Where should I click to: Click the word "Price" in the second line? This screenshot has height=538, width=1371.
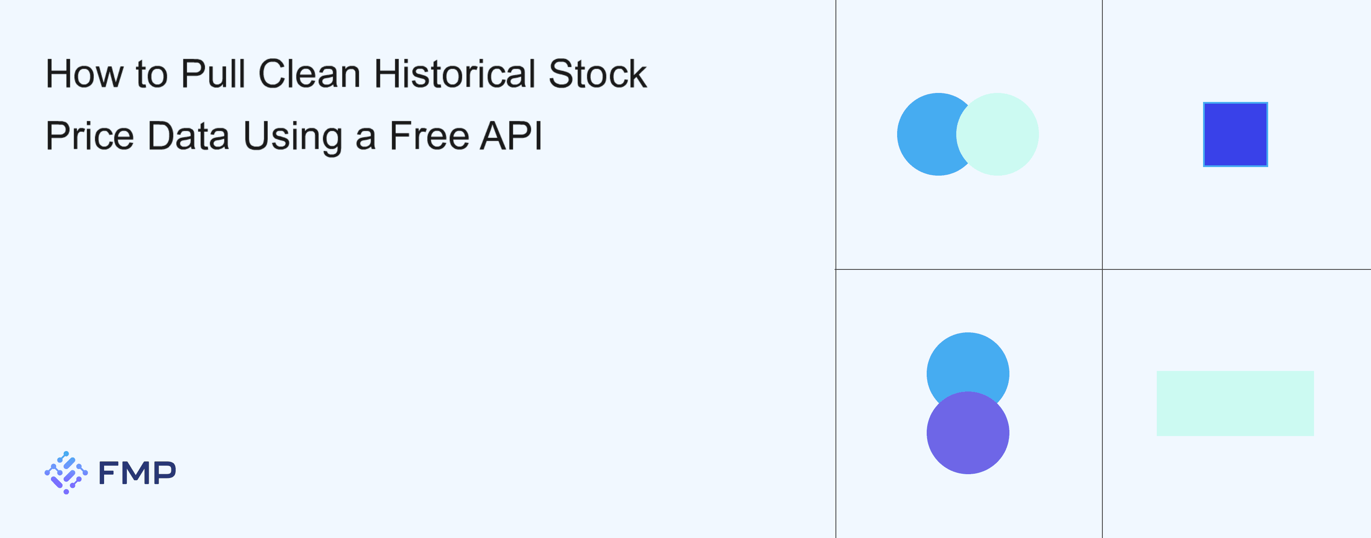tap(90, 136)
